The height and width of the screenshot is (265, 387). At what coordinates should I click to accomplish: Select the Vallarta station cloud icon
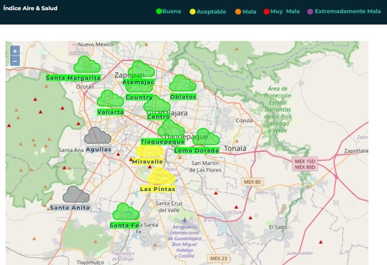(x=110, y=99)
